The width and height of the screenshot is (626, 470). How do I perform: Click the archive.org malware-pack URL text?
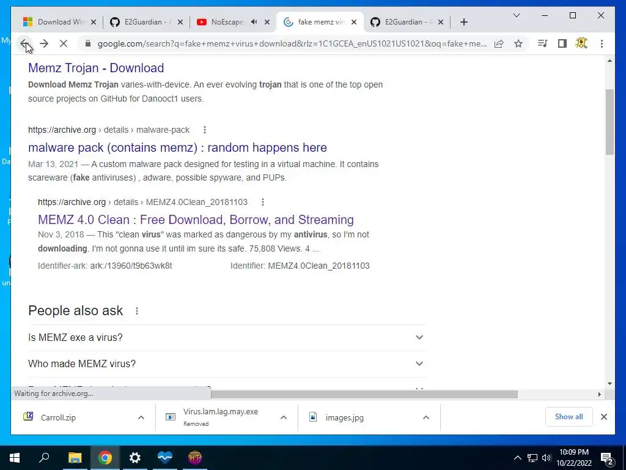109,130
